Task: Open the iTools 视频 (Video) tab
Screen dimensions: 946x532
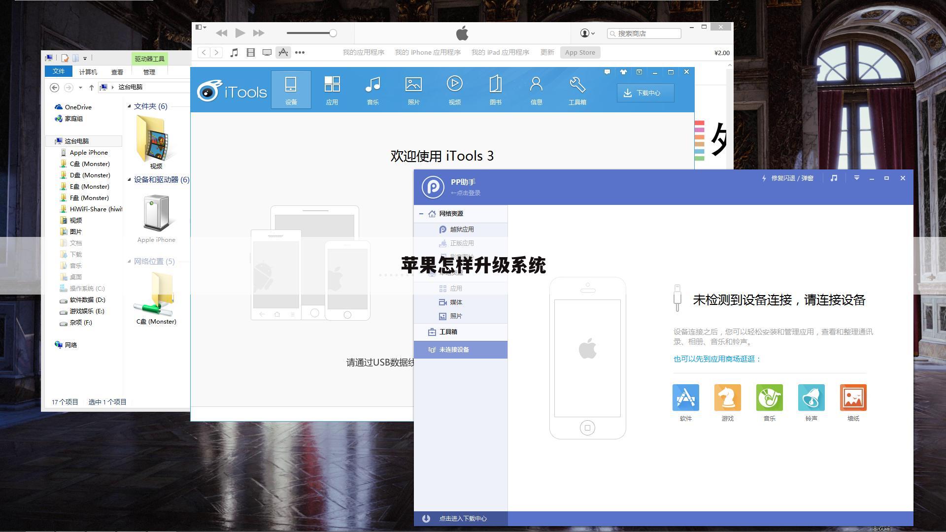Action: [454, 90]
